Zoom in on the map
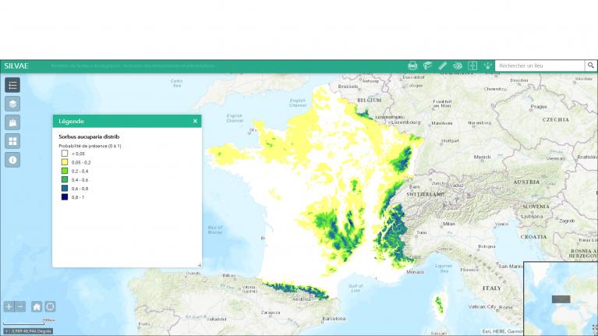 [x=9, y=306]
